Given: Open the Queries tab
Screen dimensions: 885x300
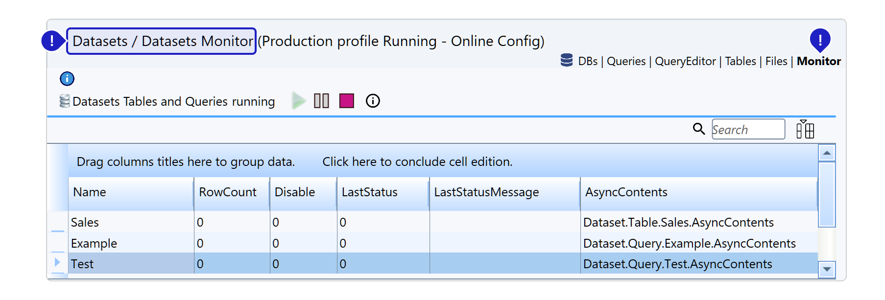Looking at the screenshot, I should pos(626,61).
